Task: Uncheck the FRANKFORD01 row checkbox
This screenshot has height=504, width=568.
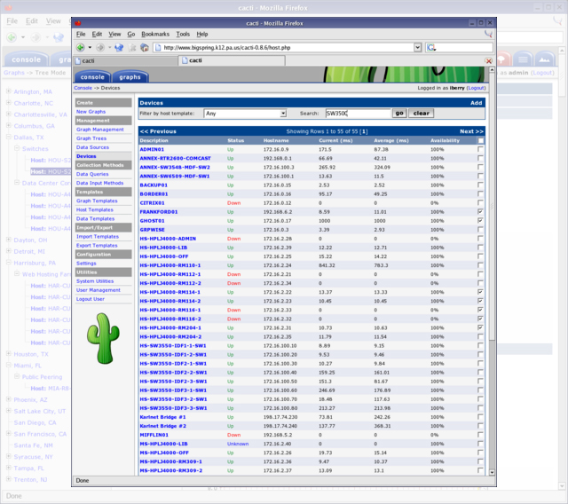Action: tap(480, 211)
